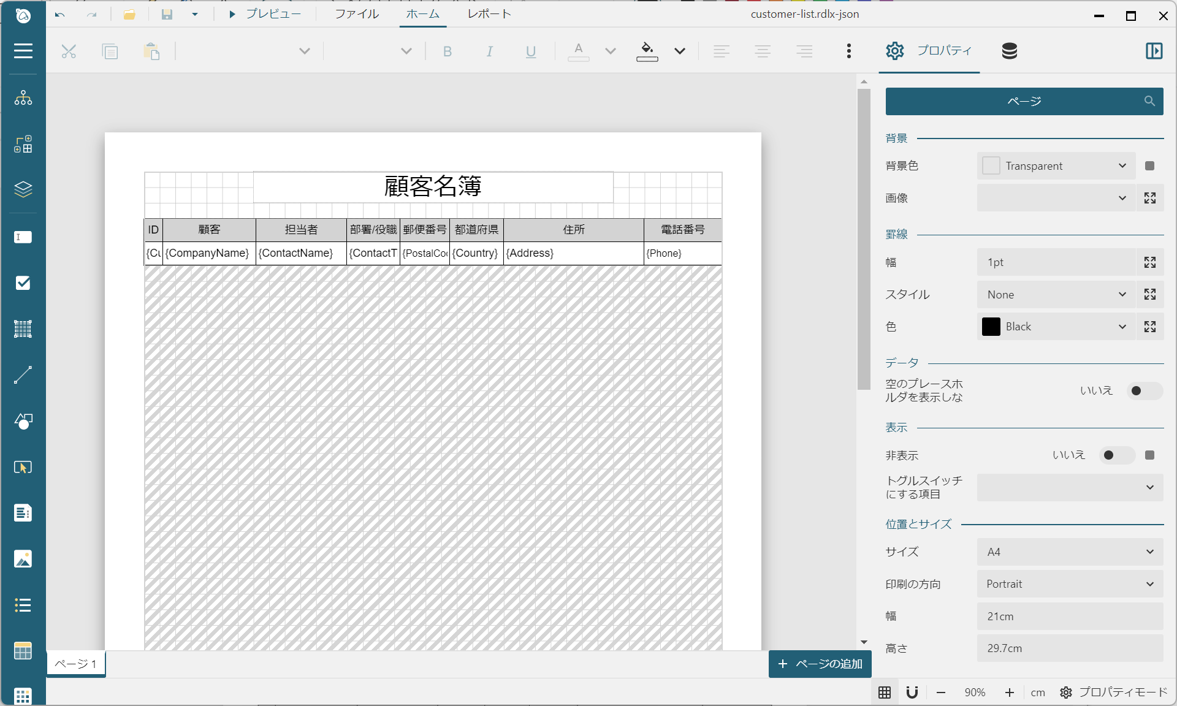Click the ページの追加 button
This screenshot has width=1177, height=706.
click(820, 664)
